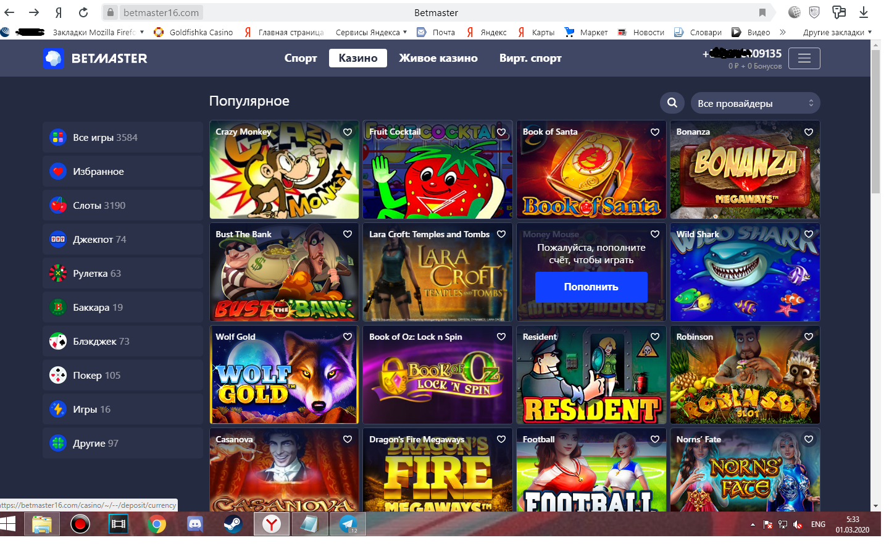The image size is (889, 556).
Task: Open the notepad app in taskbar
Action: pos(310,524)
